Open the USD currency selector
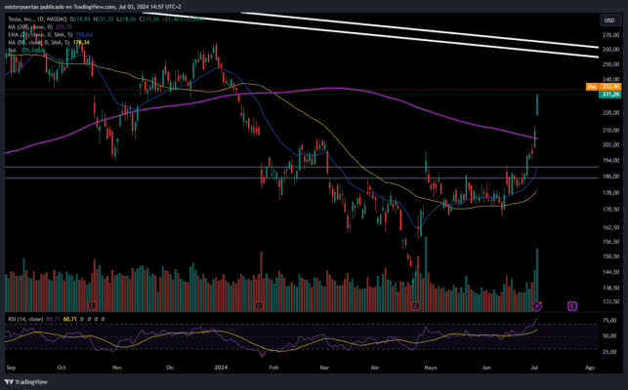Image resolution: width=628 pixels, height=390 pixels. (x=608, y=17)
